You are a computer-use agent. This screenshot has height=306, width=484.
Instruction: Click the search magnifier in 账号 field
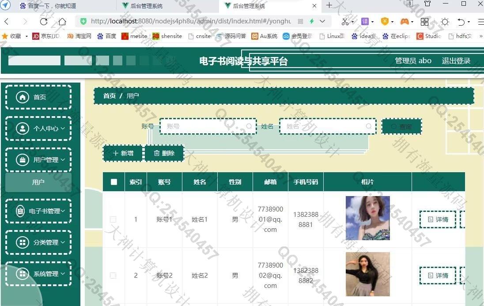(x=249, y=126)
